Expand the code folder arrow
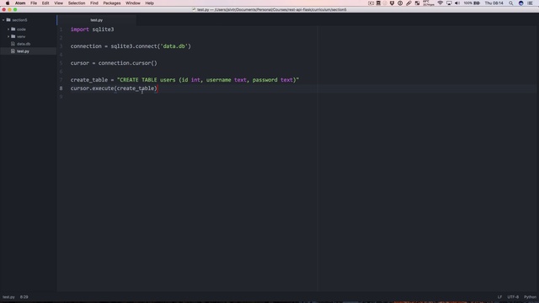539x303 pixels. pyautogui.click(x=8, y=29)
